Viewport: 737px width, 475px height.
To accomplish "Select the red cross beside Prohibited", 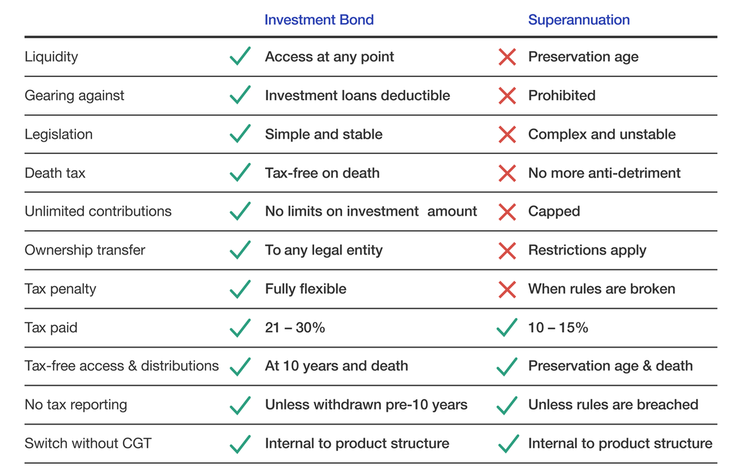I will [507, 96].
